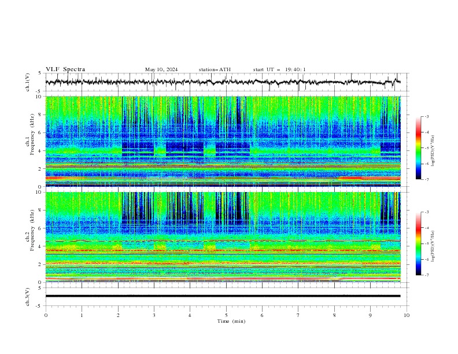The image size is (458, 354).
Task: Click the "station=ATH" label
Action: pos(215,69)
